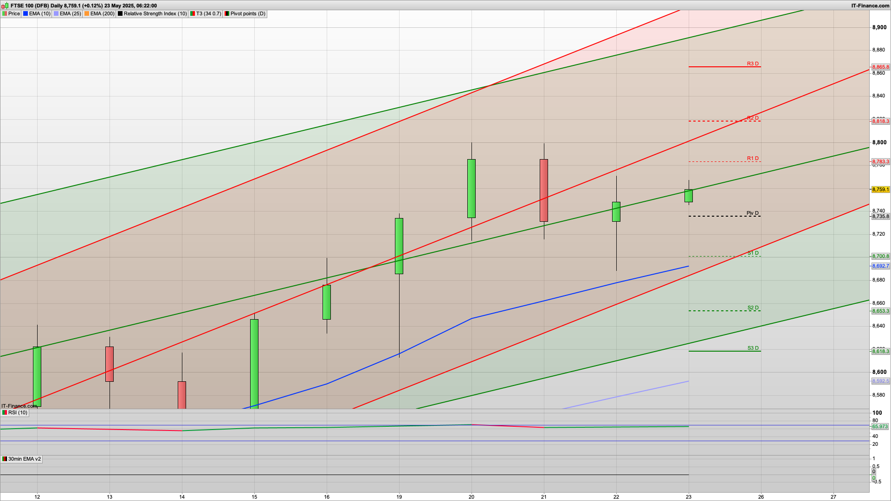The image size is (891, 501).
Task: Click the yellow 8,759.1 current price tag
Action: (x=880, y=189)
